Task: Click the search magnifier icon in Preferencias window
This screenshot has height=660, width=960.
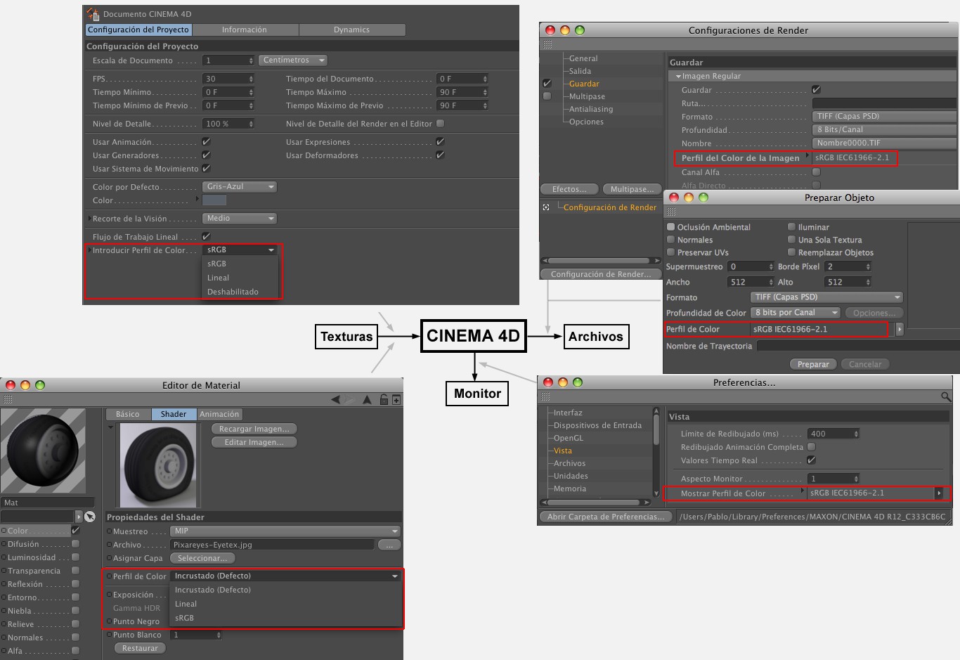Action: (x=946, y=397)
